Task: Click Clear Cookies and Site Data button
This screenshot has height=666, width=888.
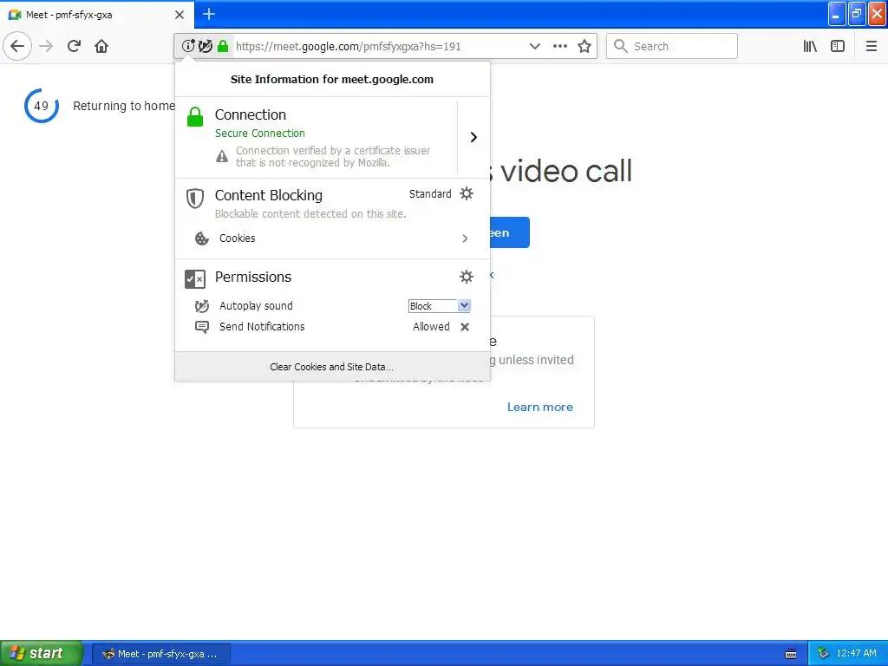Action: click(332, 367)
